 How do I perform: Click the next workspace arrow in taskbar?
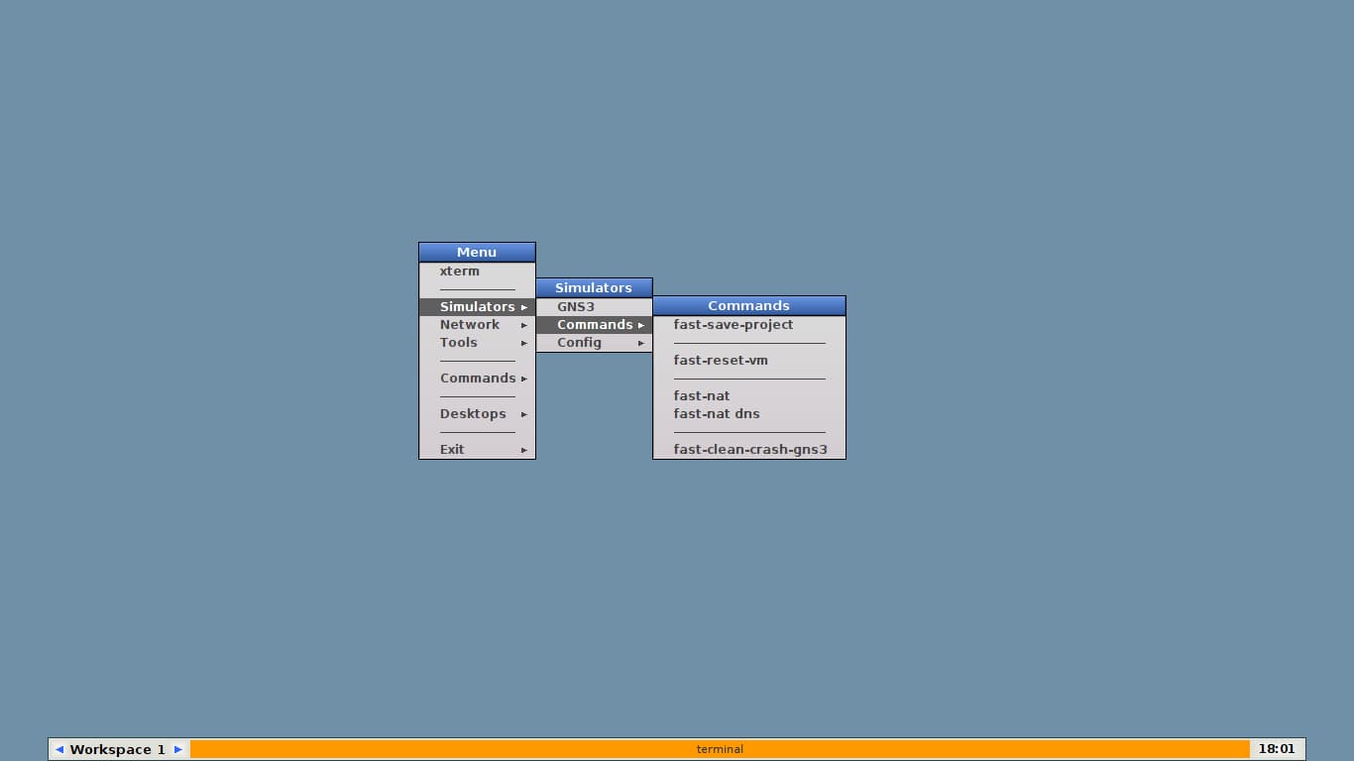tap(178, 749)
